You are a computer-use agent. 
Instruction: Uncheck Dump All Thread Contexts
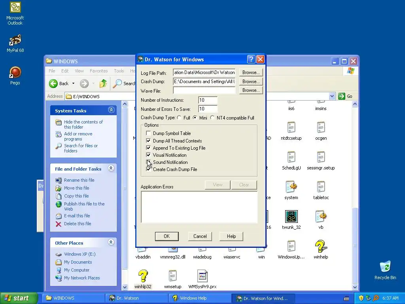click(x=148, y=141)
